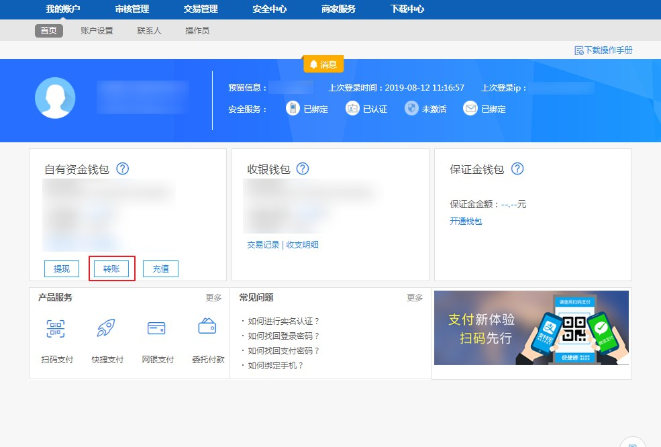Click the shield 未激活 security icon
Viewport: 661px width, 447px height.
tap(411, 108)
